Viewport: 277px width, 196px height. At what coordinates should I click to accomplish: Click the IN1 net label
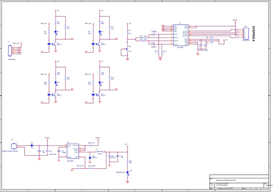[x=42, y=51]
